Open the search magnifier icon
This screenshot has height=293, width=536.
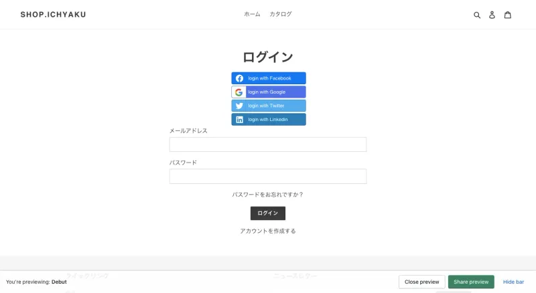click(477, 15)
